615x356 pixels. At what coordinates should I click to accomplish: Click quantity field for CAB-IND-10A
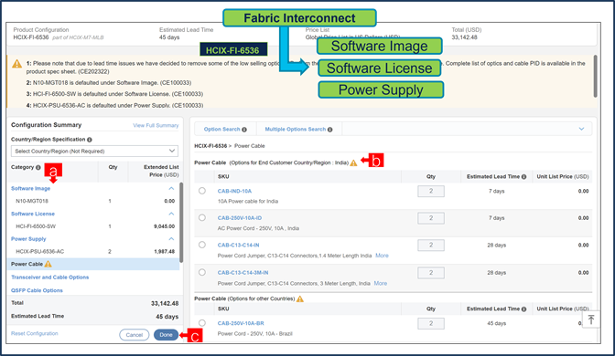pyautogui.click(x=431, y=192)
